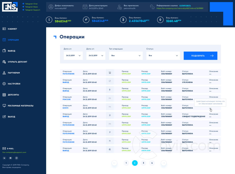Expand the Статус dropdown
This screenshot has height=174, width=235.
[x=163, y=56]
